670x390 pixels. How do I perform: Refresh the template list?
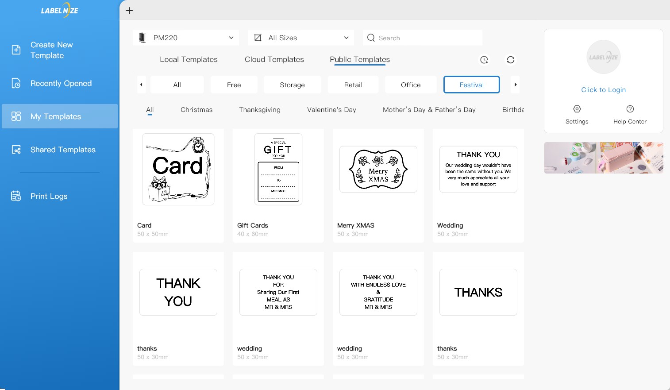511,60
